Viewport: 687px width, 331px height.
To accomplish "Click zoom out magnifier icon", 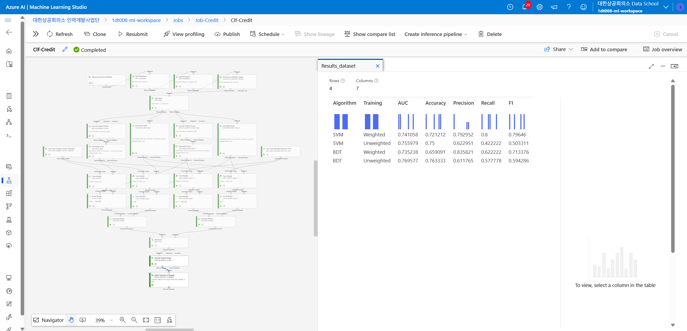I will (134, 320).
